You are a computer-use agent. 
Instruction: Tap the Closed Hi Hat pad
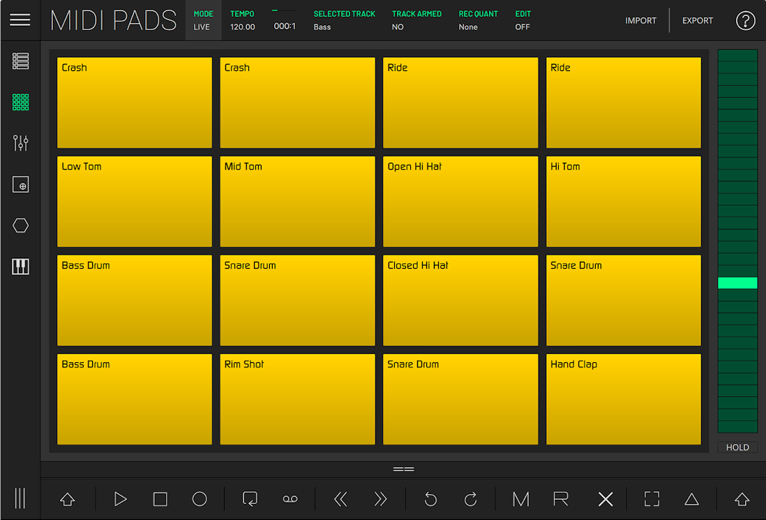tap(460, 300)
